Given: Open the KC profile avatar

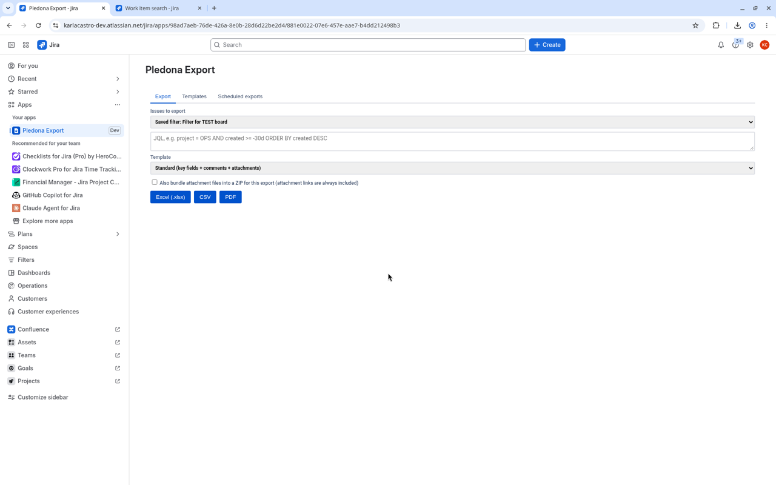Looking at the screenshot, I should tap(764, 45).
